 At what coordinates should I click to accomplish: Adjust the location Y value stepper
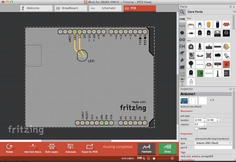(x=218, y=120)
